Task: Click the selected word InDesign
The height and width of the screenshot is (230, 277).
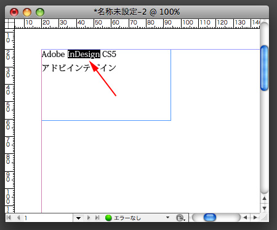Action: point(84,54)
